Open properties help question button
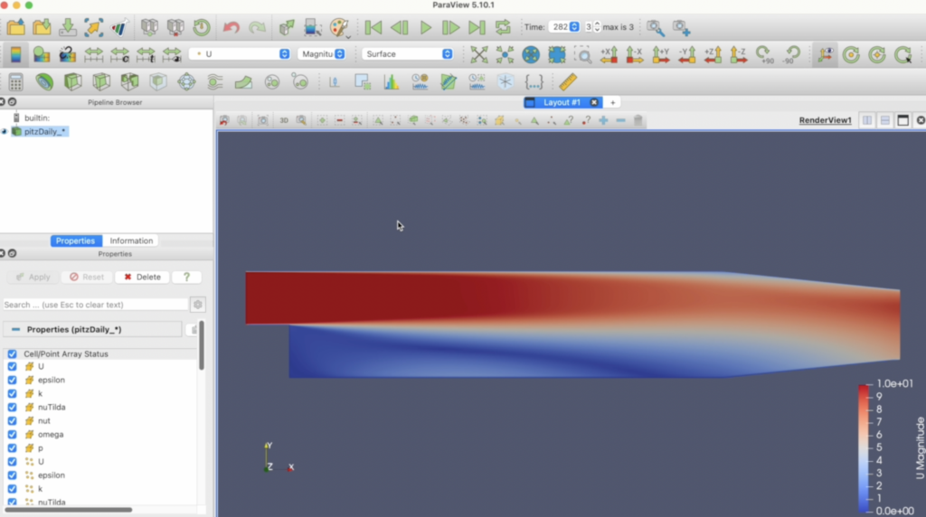926x517 pixels. (186, 277)
